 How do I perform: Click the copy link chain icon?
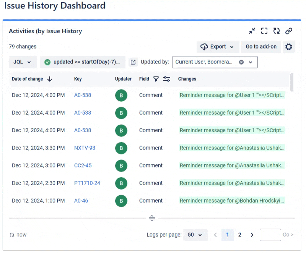(289, 31)
